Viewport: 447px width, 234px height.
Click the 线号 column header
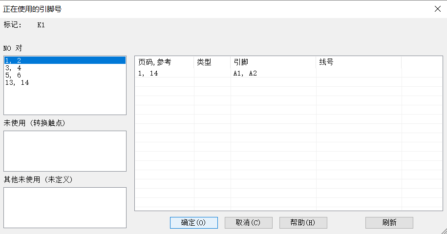(359, 62)
